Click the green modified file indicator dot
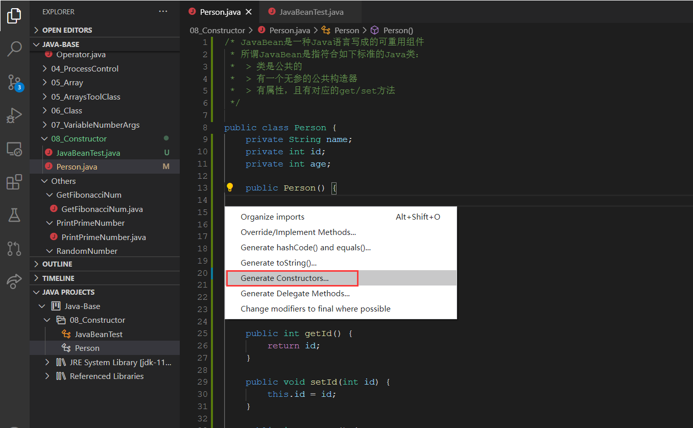 click(166, 138)
